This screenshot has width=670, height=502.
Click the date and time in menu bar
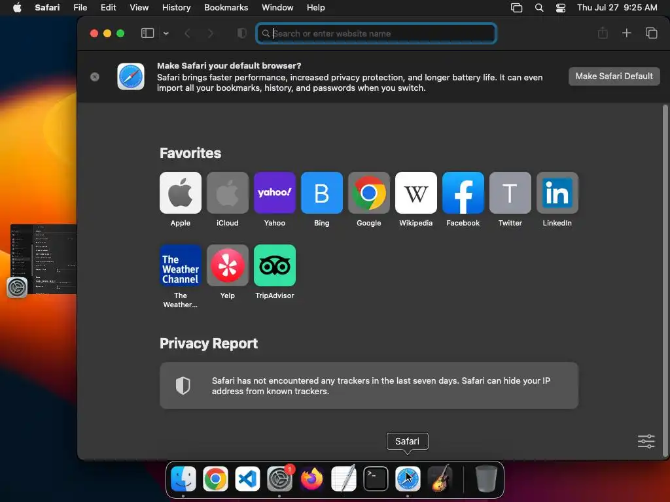click(x=617, y=7)
